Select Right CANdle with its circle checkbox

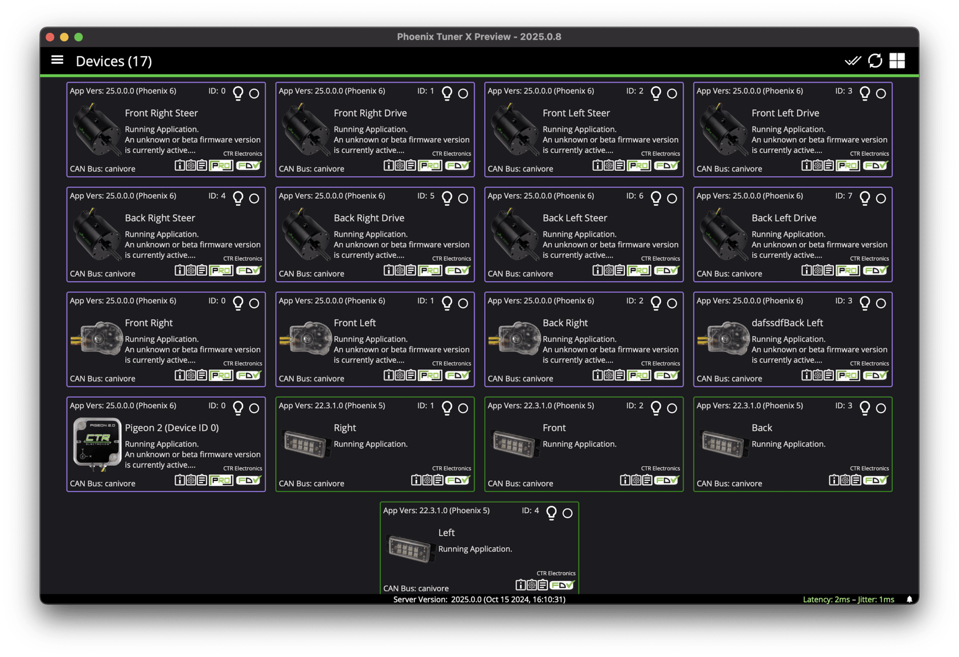coord(463,408)
